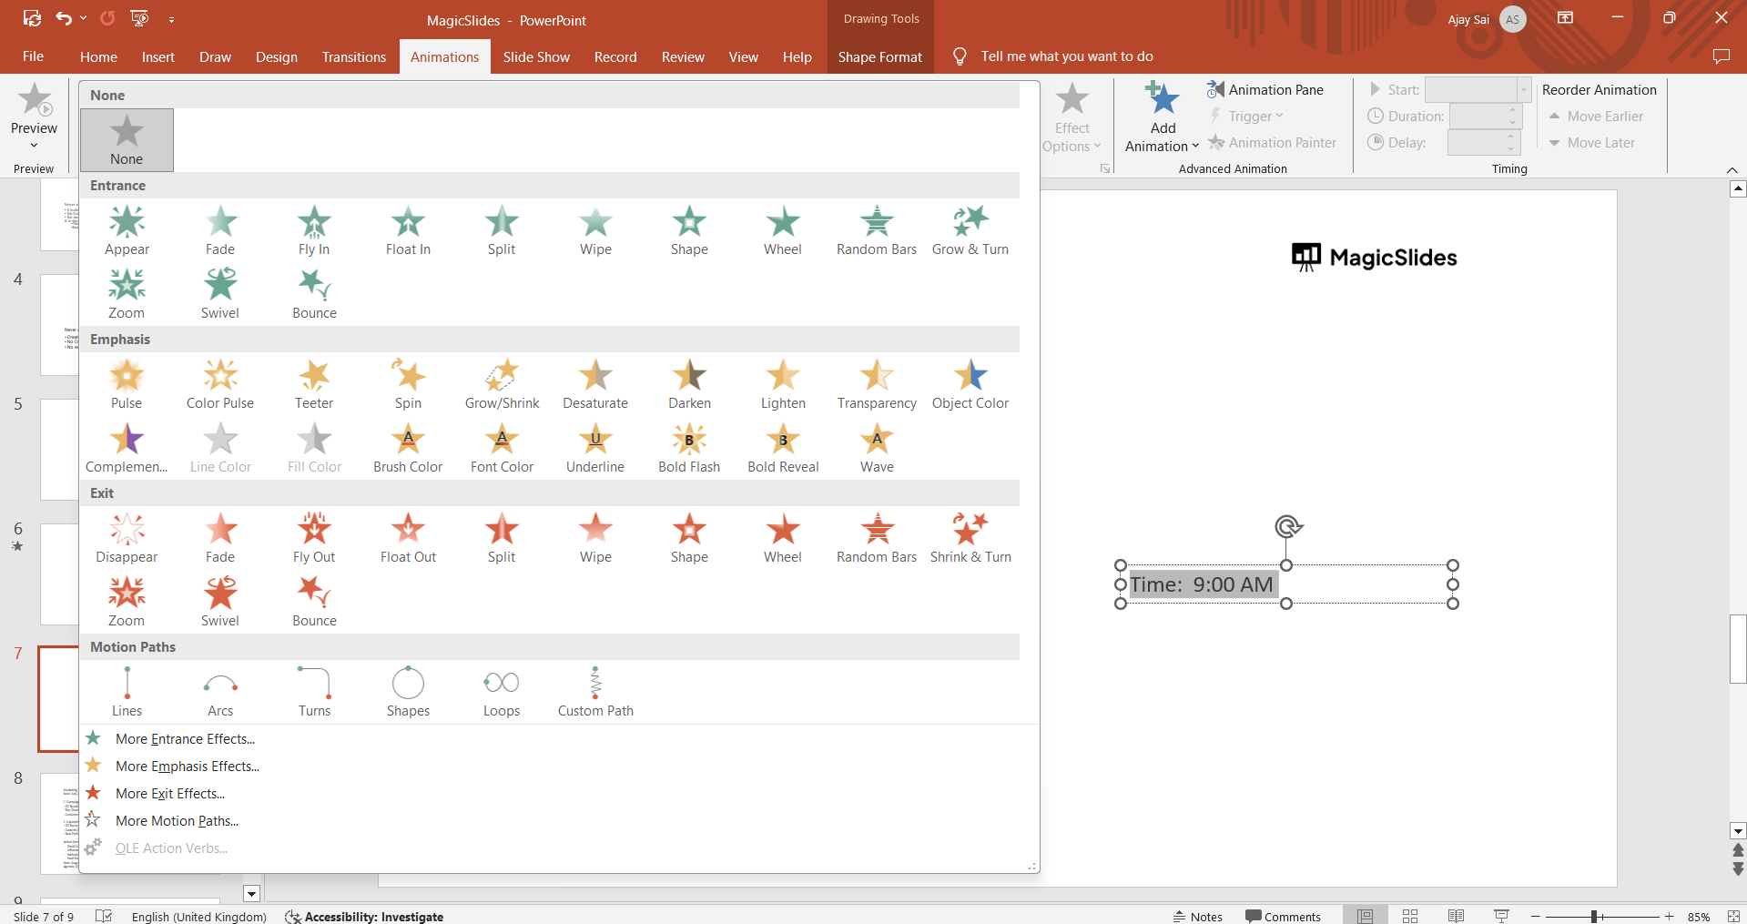Choose the Turns motion path
1747x924 pixels.
click(x=314, y=692)
